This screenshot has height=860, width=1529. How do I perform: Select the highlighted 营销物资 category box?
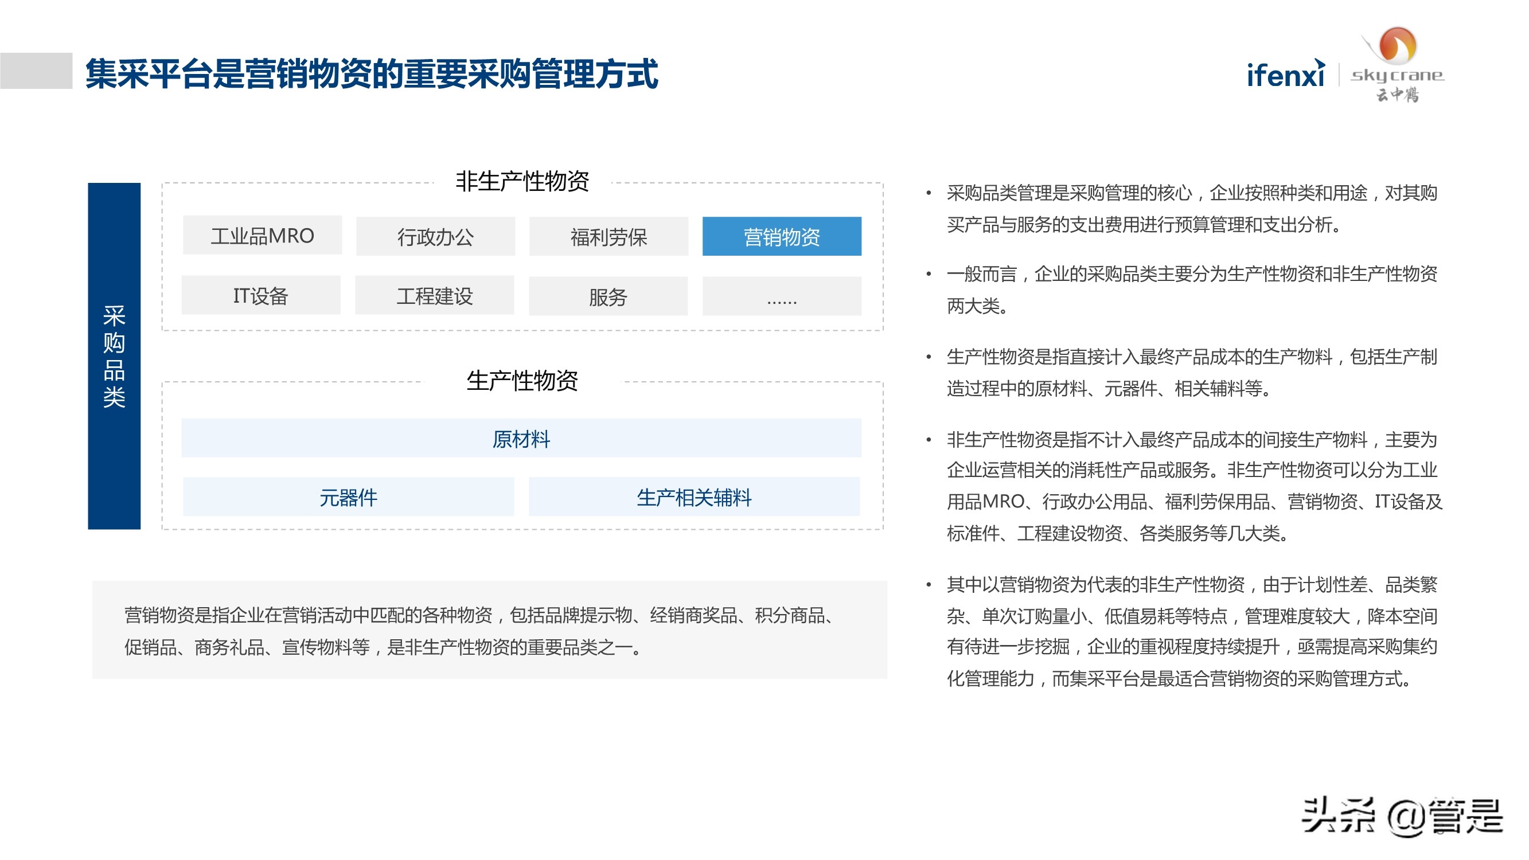782,236
